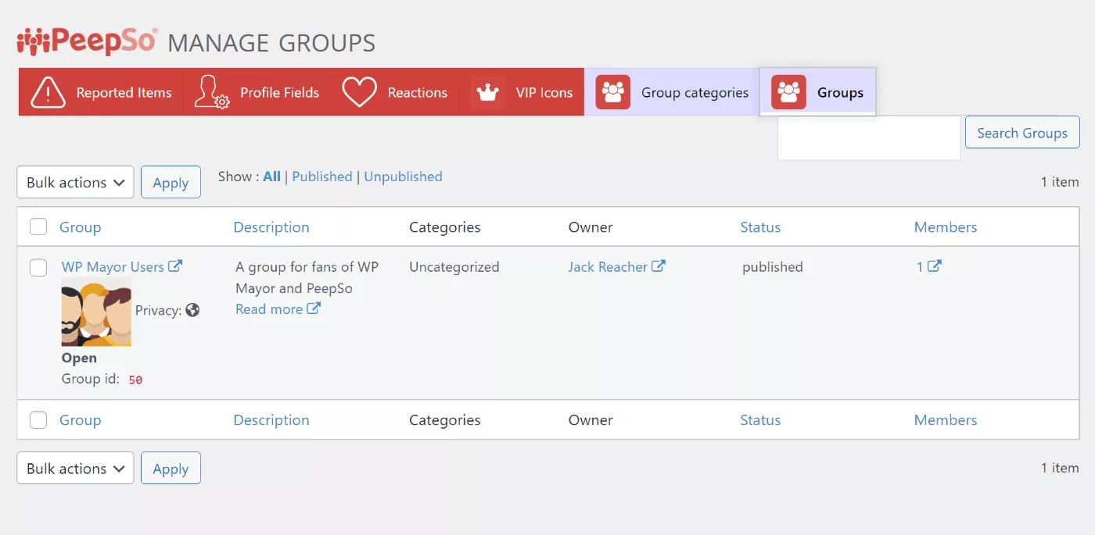The image size is (1095, 535).
Task: Switch to Group categories tab
Action: coord(672,92)
